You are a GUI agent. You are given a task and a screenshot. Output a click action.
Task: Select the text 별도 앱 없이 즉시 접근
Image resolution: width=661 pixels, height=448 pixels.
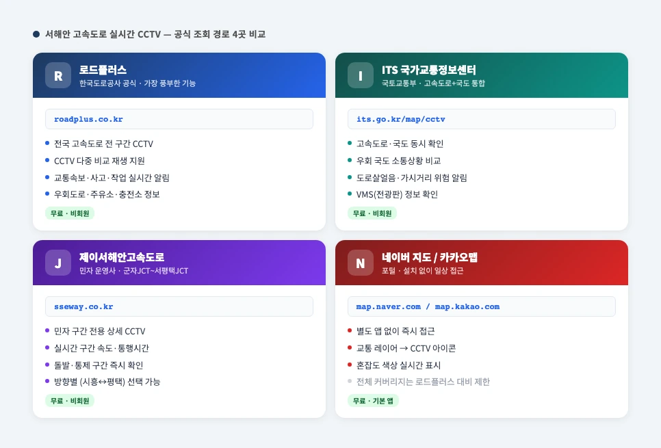(x=396, y=331)
